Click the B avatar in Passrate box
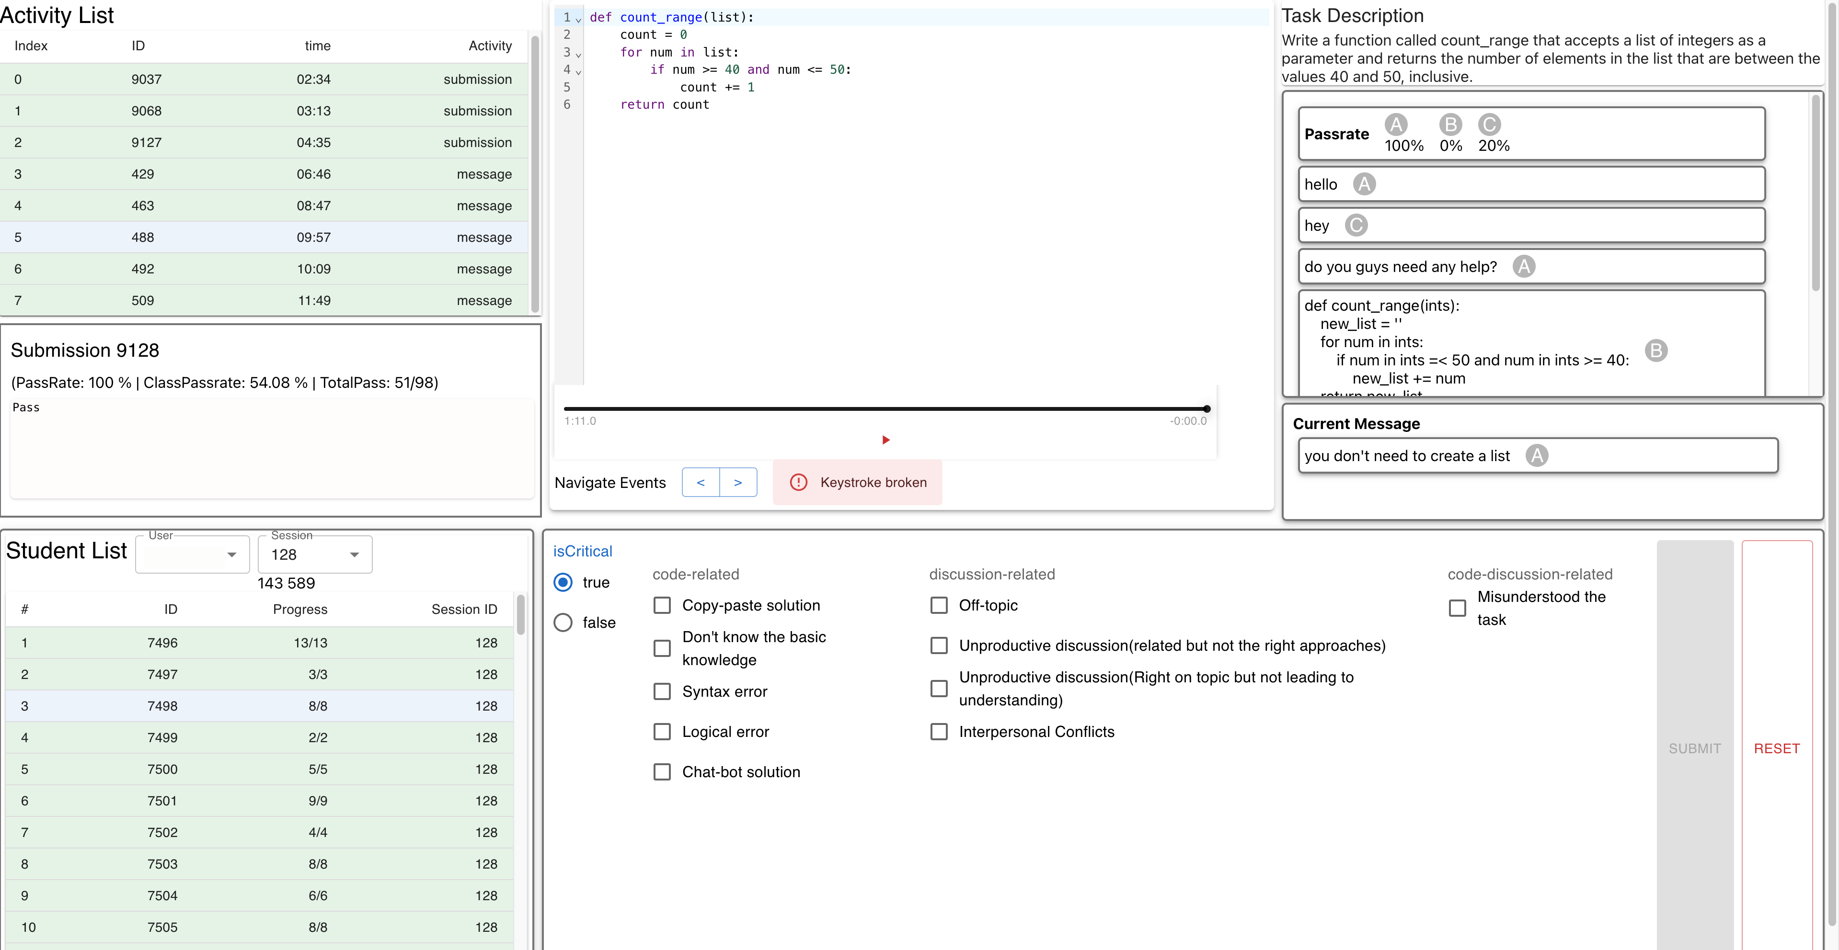1839x950 pixels. coord(1450,125)
